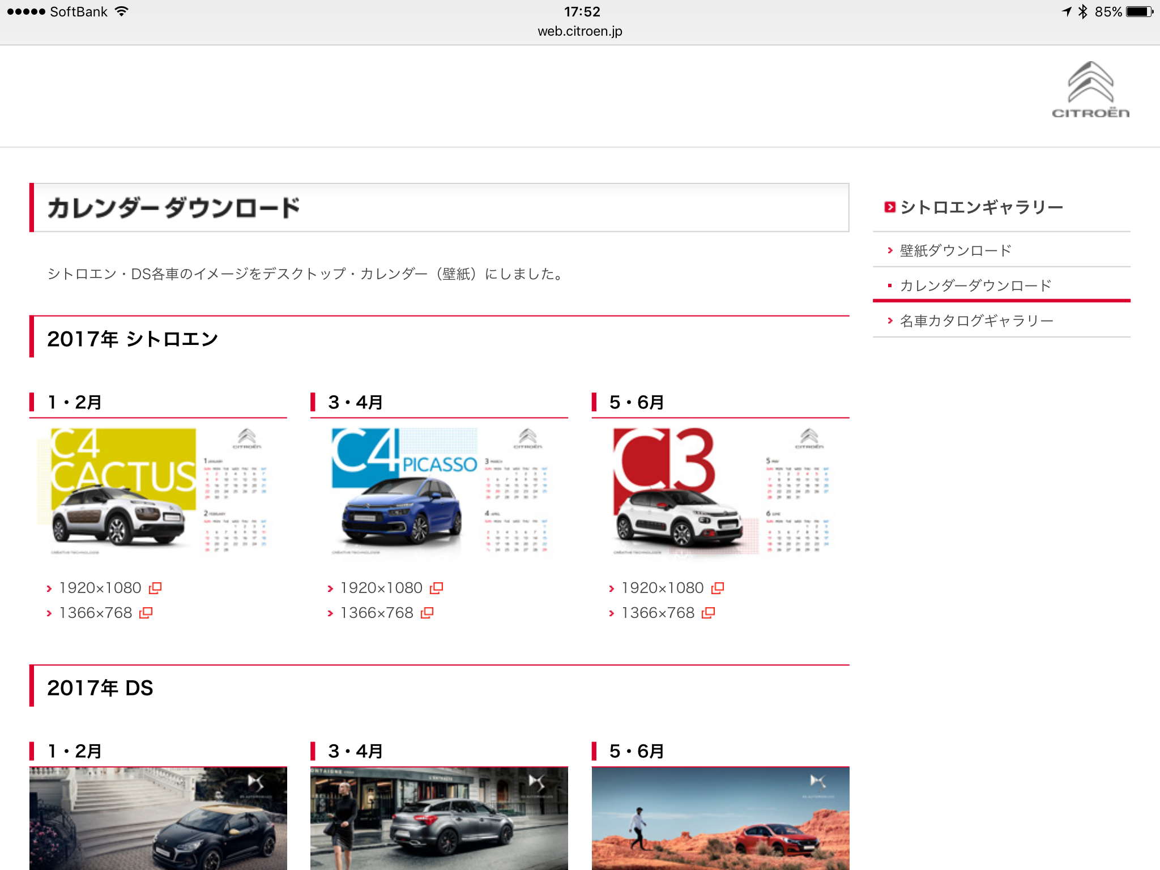This screenshot has width=1160, height=870.
Task: Open external-link icon beside 1・2月 1920×1080
Action: 155,588
